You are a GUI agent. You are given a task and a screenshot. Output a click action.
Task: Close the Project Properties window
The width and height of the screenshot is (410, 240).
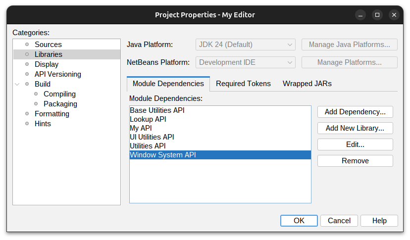394,15
